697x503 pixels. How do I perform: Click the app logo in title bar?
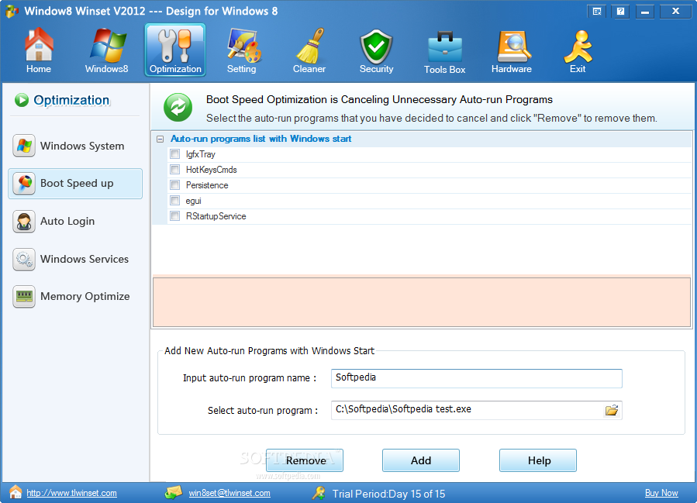[12, 11]
